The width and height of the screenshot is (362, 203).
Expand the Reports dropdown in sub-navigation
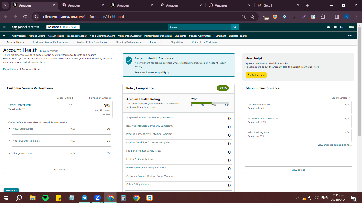click(156, 42)
